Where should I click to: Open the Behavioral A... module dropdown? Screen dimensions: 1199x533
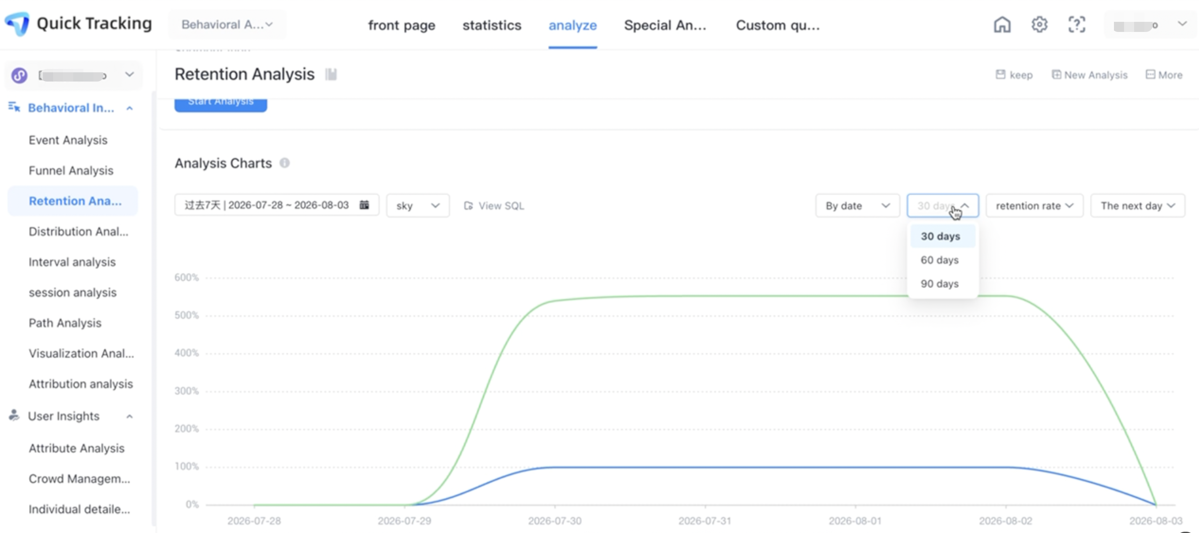(x=227, y=25)
